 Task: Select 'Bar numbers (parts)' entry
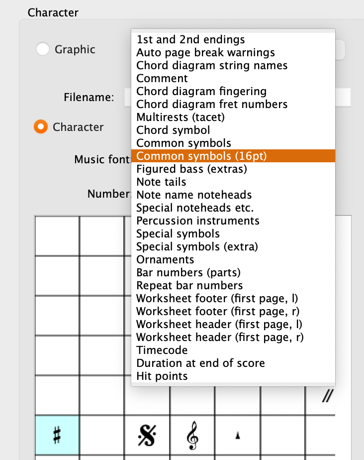click(x=188, y=273)
